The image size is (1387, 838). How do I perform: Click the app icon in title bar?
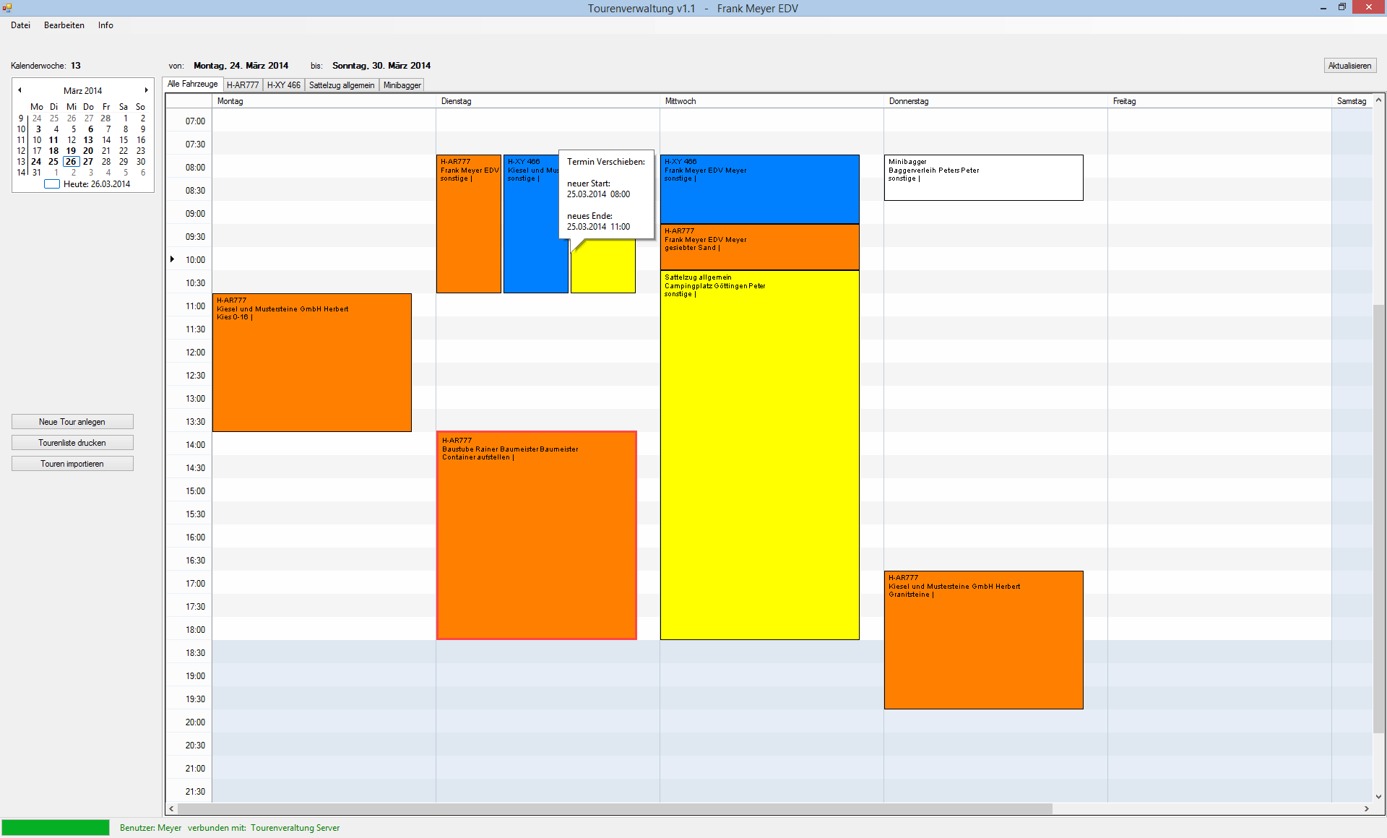(x=7, y=8)
